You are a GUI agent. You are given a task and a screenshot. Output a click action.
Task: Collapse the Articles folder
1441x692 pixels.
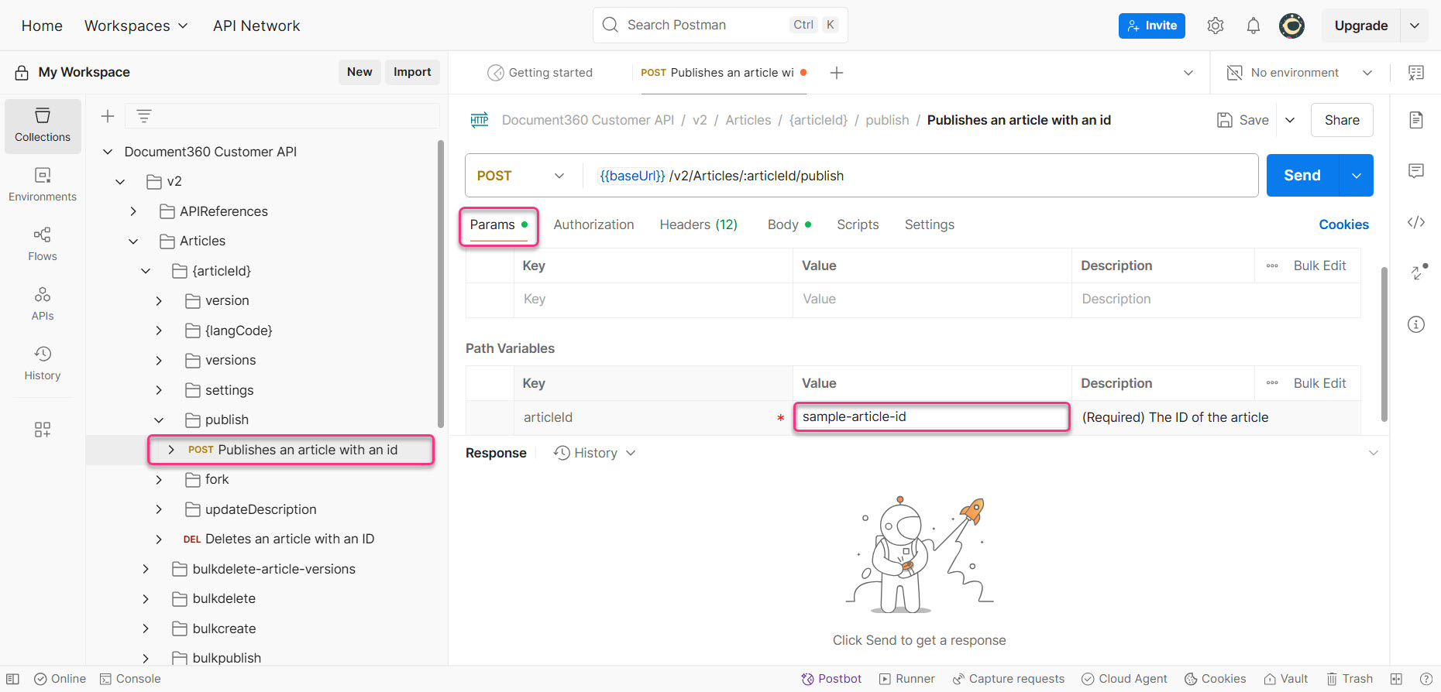[x=133, y=242]
